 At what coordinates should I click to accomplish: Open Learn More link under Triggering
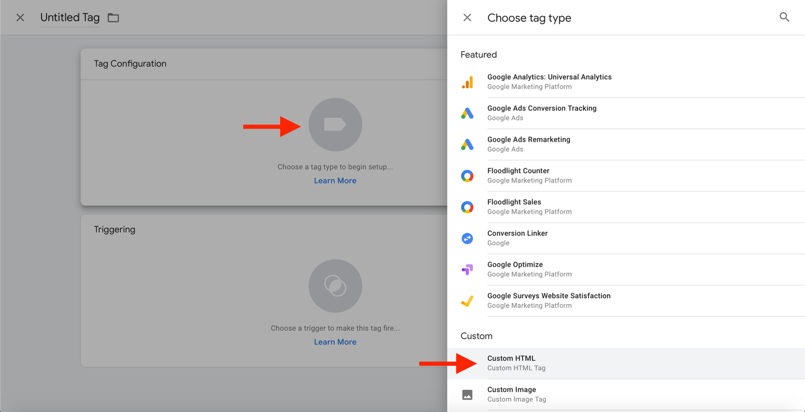click(x=335, y=342)
